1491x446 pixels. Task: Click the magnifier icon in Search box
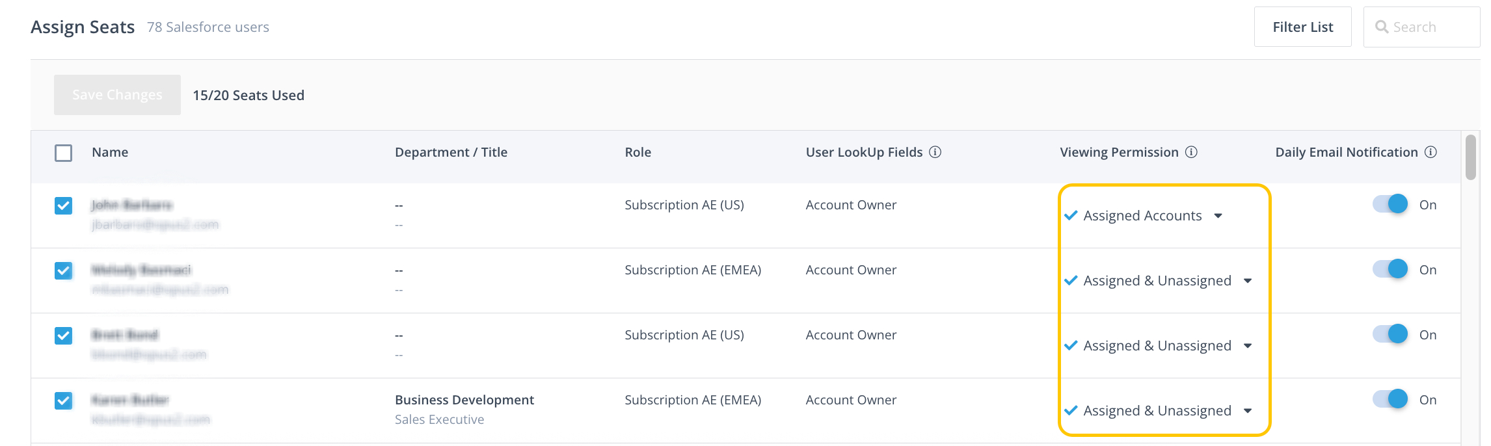(x=1382, y=27)
